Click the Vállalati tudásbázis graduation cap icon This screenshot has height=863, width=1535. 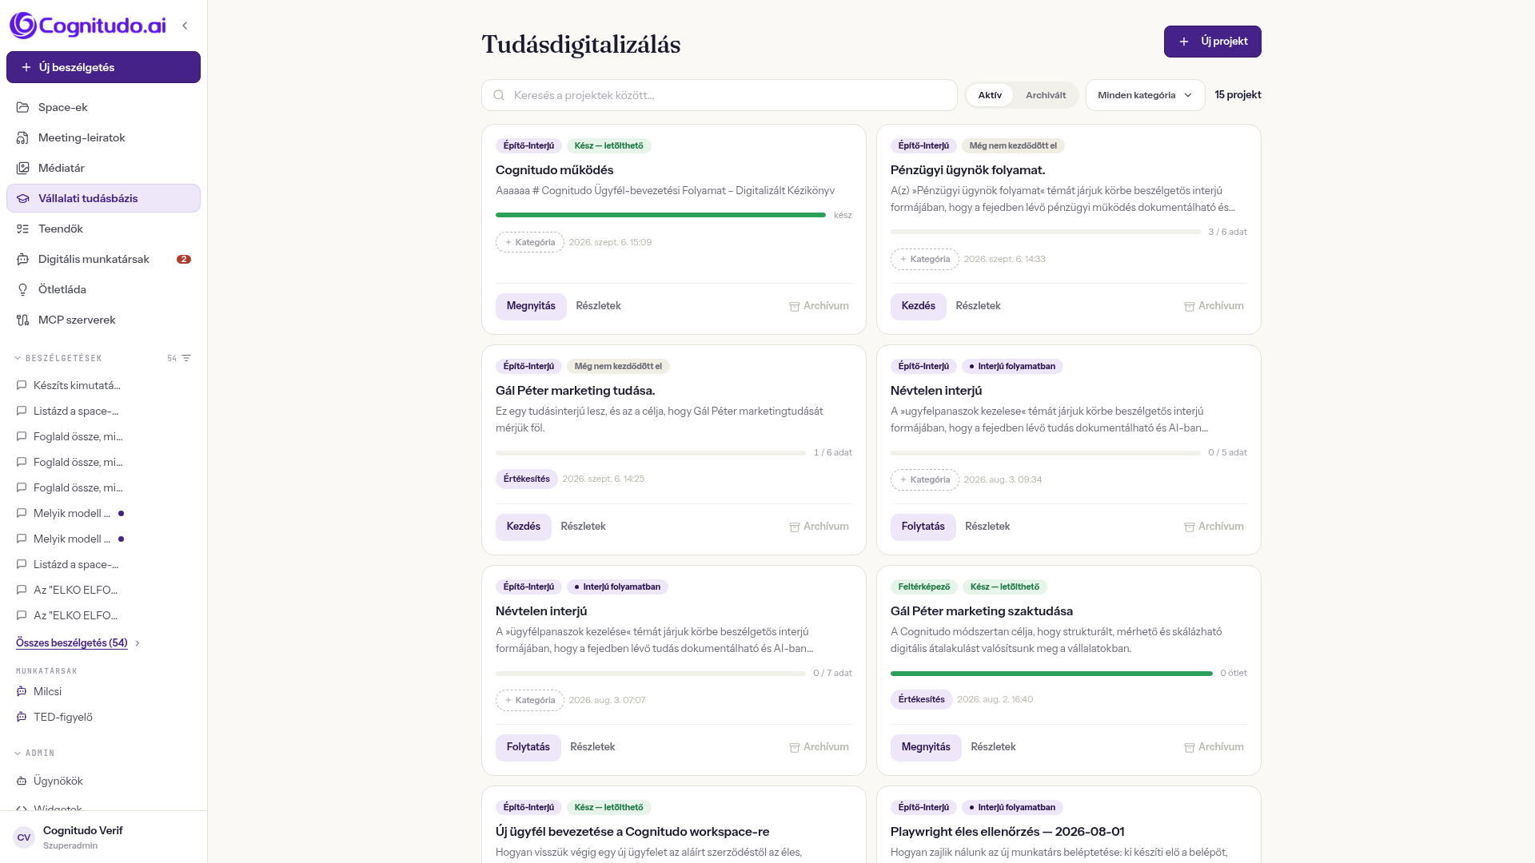click(x=23, y=198)
